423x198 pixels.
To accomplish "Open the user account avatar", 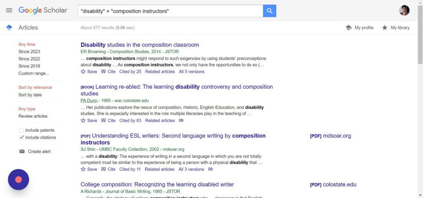I will coord(404,10).
